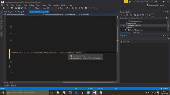Start debugging with the green Start button
The height and width of the screenshot is (95, 170).
[x=61, y=8]
